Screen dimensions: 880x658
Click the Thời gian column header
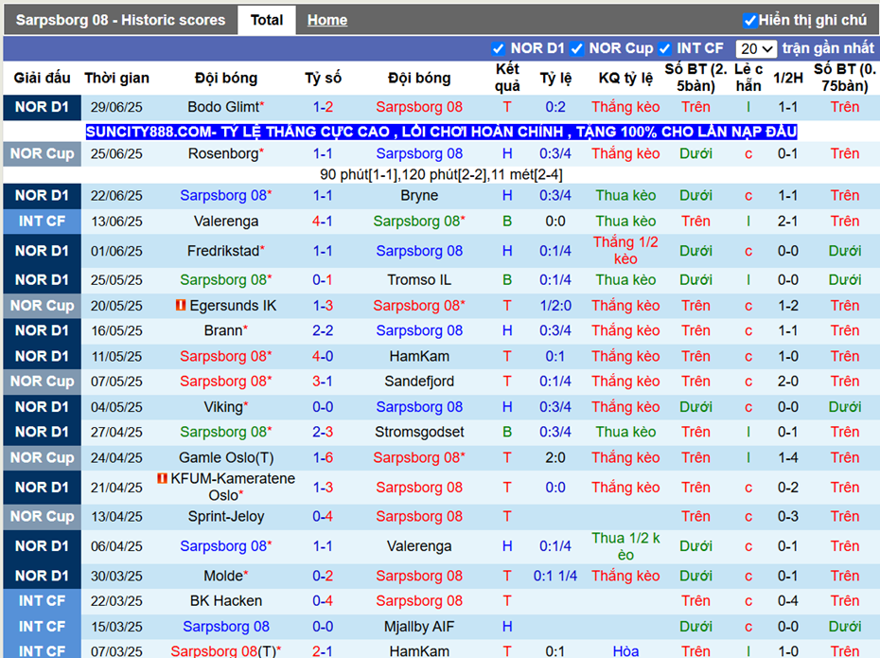click(x=116, y=78)
